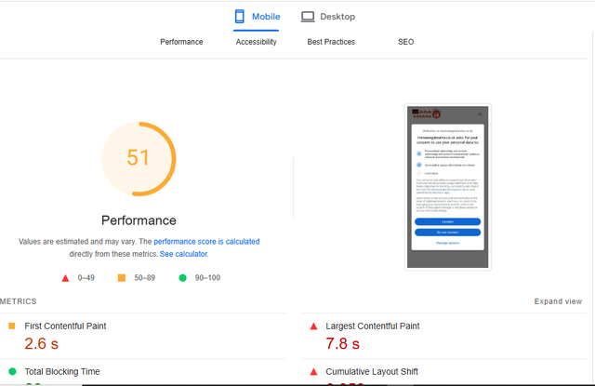Click the 50–89 legend text
This screenshot has width=595, height=386.
pyautogui.click(x=145, y=278)
